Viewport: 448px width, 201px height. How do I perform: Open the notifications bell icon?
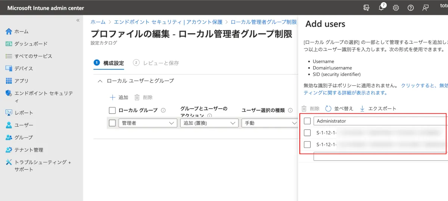(x=382, y=8)
